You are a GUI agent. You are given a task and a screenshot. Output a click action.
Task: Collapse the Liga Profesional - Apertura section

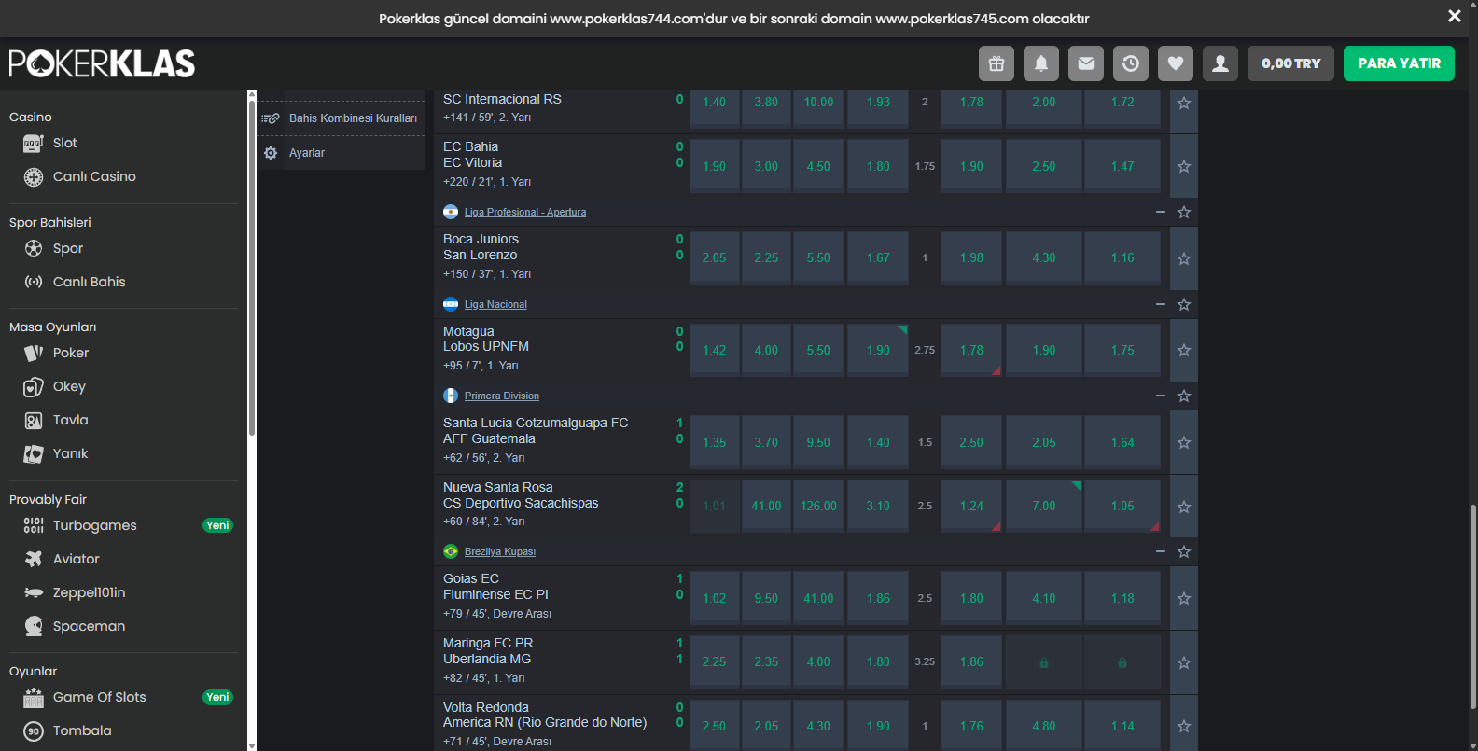1161,212
